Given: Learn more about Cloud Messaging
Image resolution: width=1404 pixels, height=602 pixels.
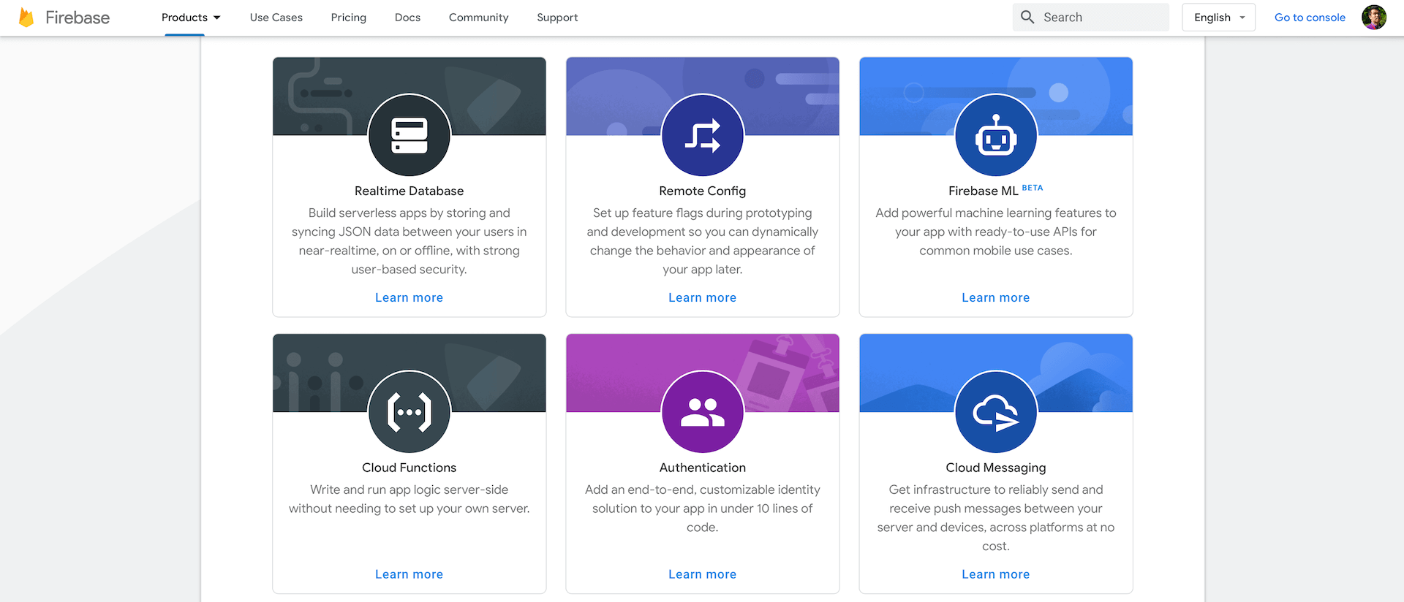Looking at the screenshot, I should click(995, 574).
